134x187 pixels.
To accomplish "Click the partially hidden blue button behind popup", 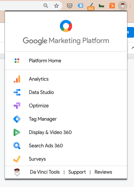I will [130, 32].
